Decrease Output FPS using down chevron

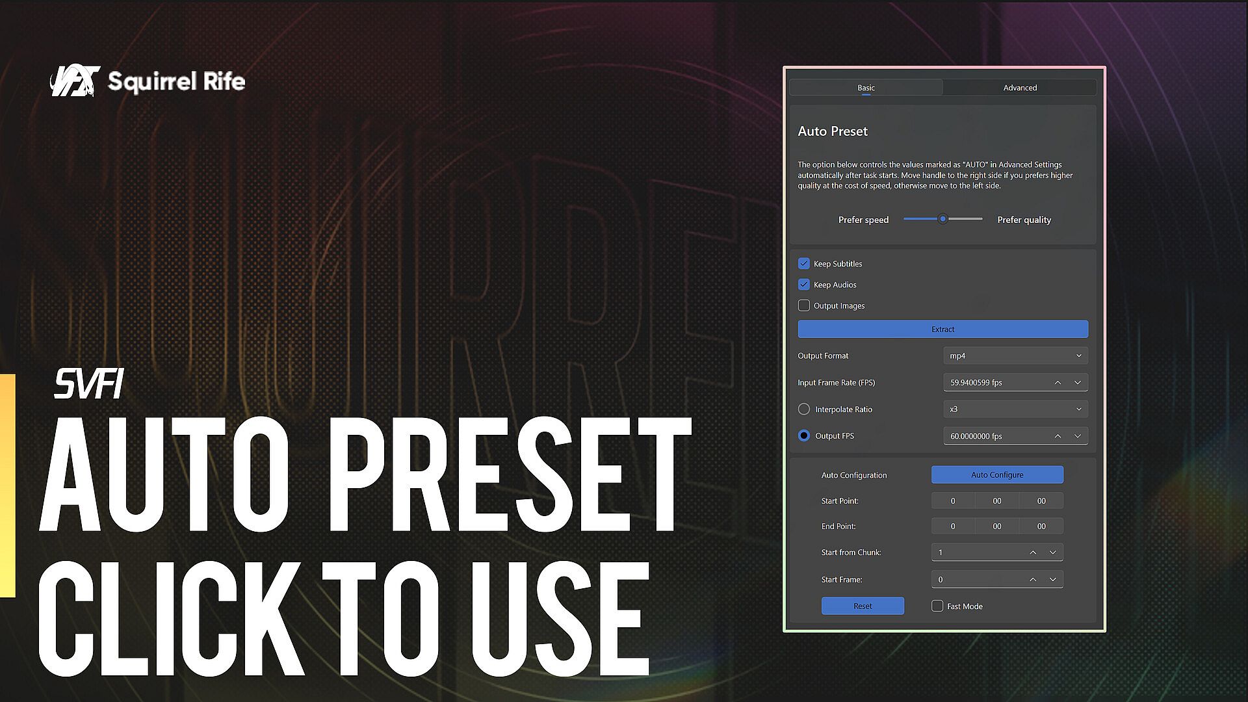tap(1078, 436)
